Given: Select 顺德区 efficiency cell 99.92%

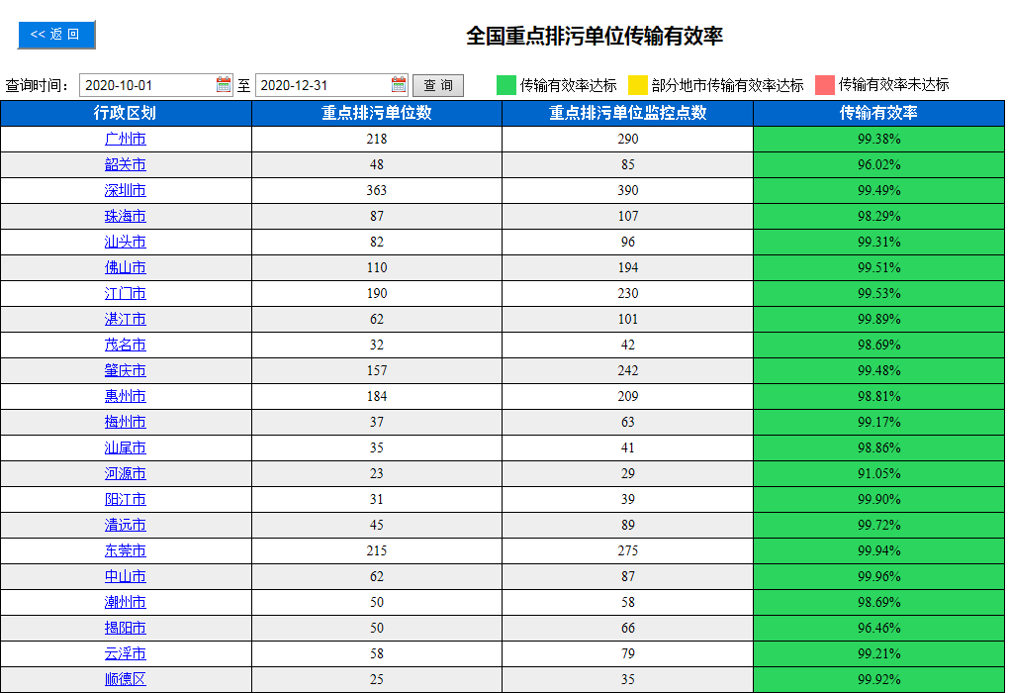Looking at the screenshot, I should coord(878,680).
